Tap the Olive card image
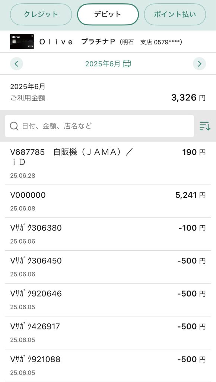This screenshot has width=216, height=382. (x=22, y=42)
